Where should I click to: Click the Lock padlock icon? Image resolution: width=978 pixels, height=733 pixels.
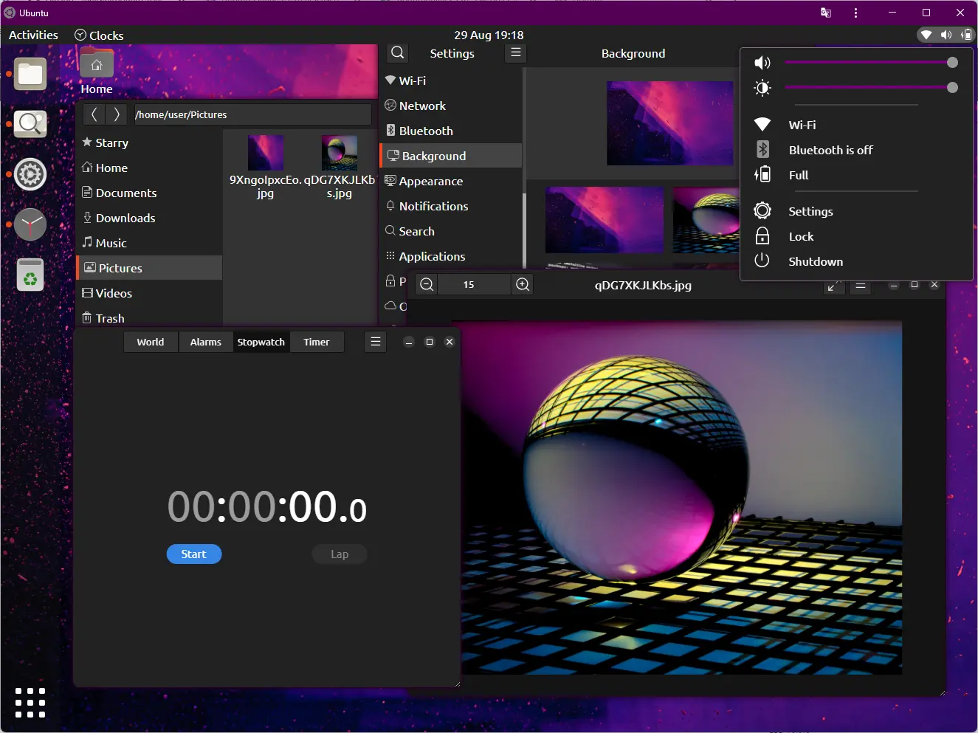tap(762, 236)
